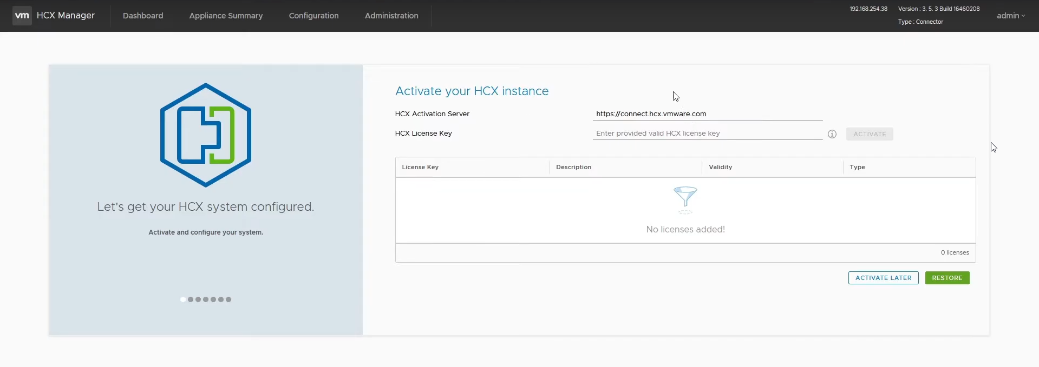Click the "Activate your HCX instance" heading
Viewport: 1039px width, 367px height.
click(x=472, y=91)
